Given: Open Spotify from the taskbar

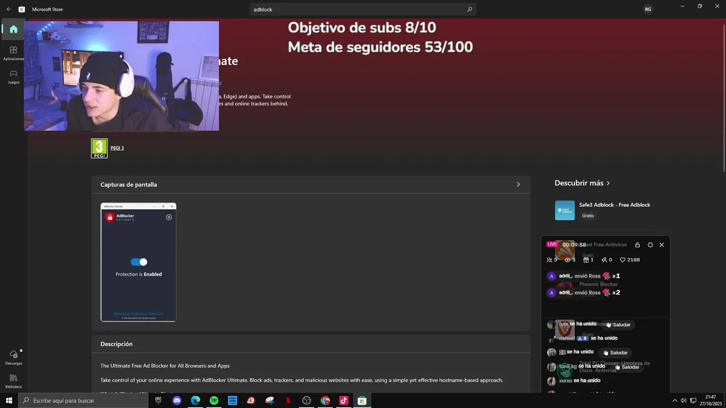Looking at the screenshot, I should [214, 401].
